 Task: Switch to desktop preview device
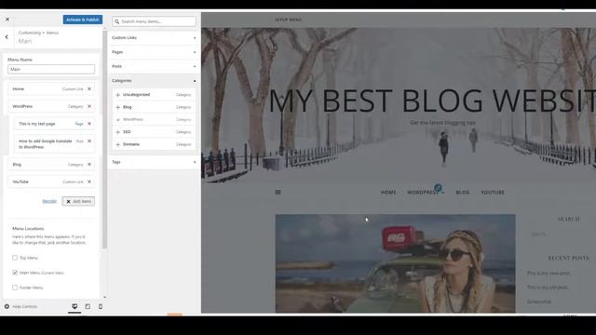point(74,306)
